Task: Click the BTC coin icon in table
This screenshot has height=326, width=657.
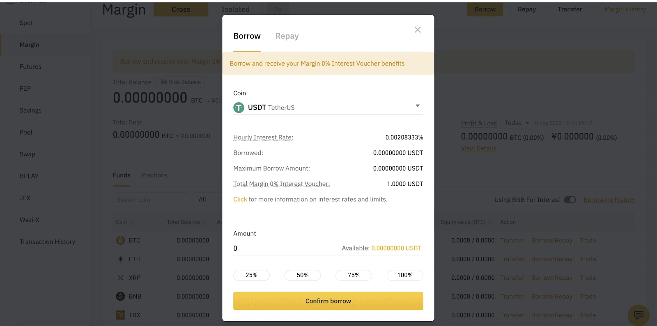Action: tap(120, 240)
